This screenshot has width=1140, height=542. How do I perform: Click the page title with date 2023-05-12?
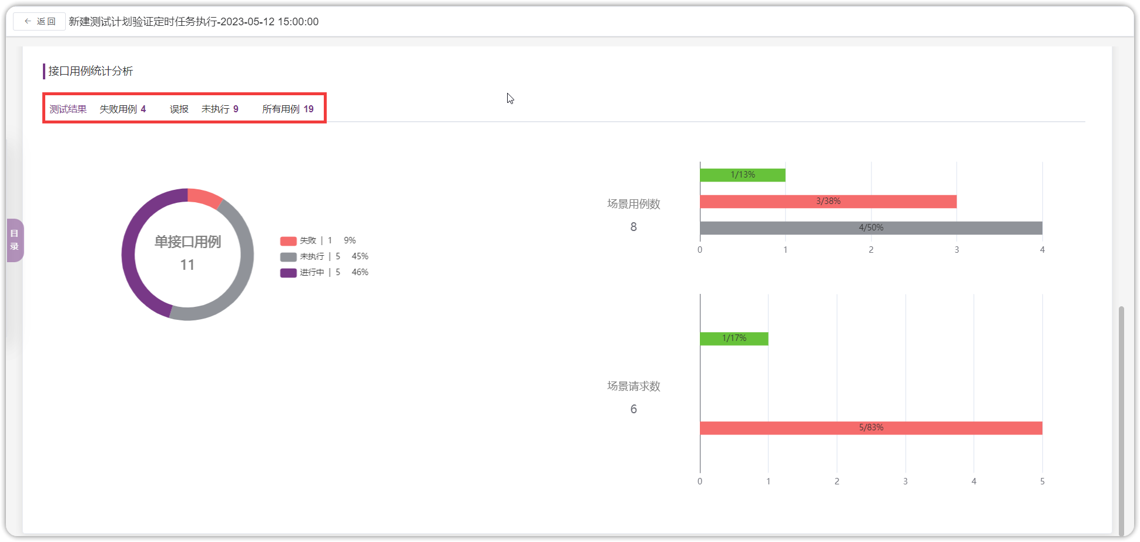point(194,22)
